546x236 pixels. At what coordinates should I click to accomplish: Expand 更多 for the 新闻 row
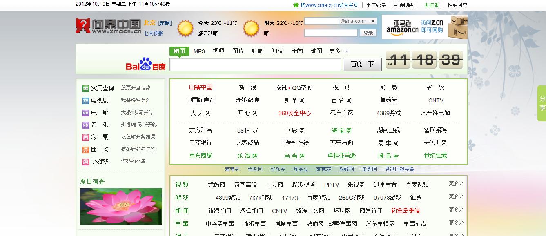(457, 210)
